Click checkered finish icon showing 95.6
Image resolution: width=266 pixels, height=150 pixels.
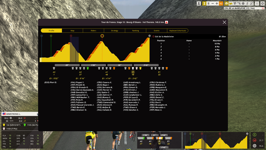pos(254,146)
